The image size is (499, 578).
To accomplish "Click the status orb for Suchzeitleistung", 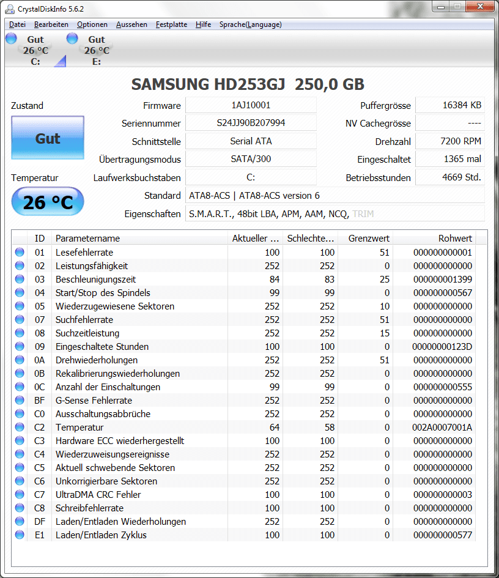I will (x=20, y=333).
